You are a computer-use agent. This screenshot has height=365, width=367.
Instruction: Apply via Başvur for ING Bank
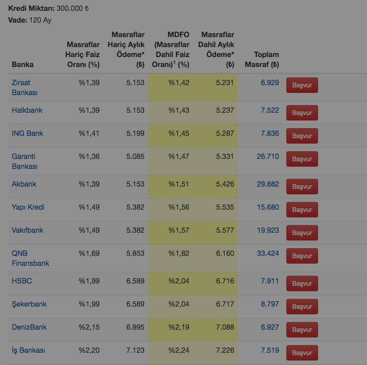point(302,136)
